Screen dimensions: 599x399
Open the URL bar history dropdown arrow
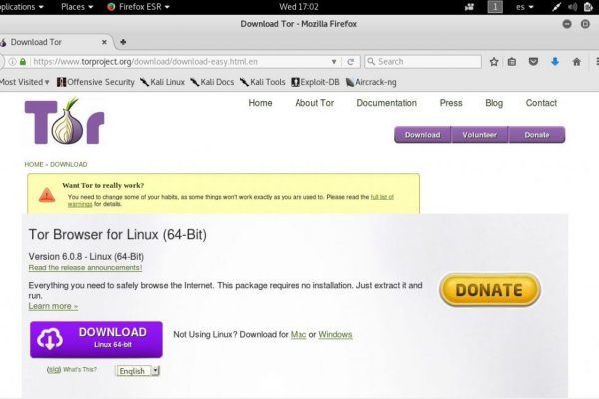pos(334,62)
